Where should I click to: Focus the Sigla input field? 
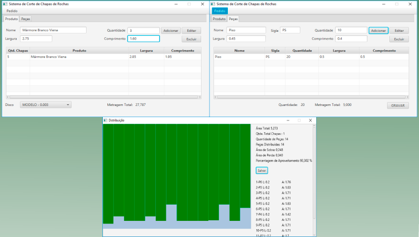(x=290, y=30)
